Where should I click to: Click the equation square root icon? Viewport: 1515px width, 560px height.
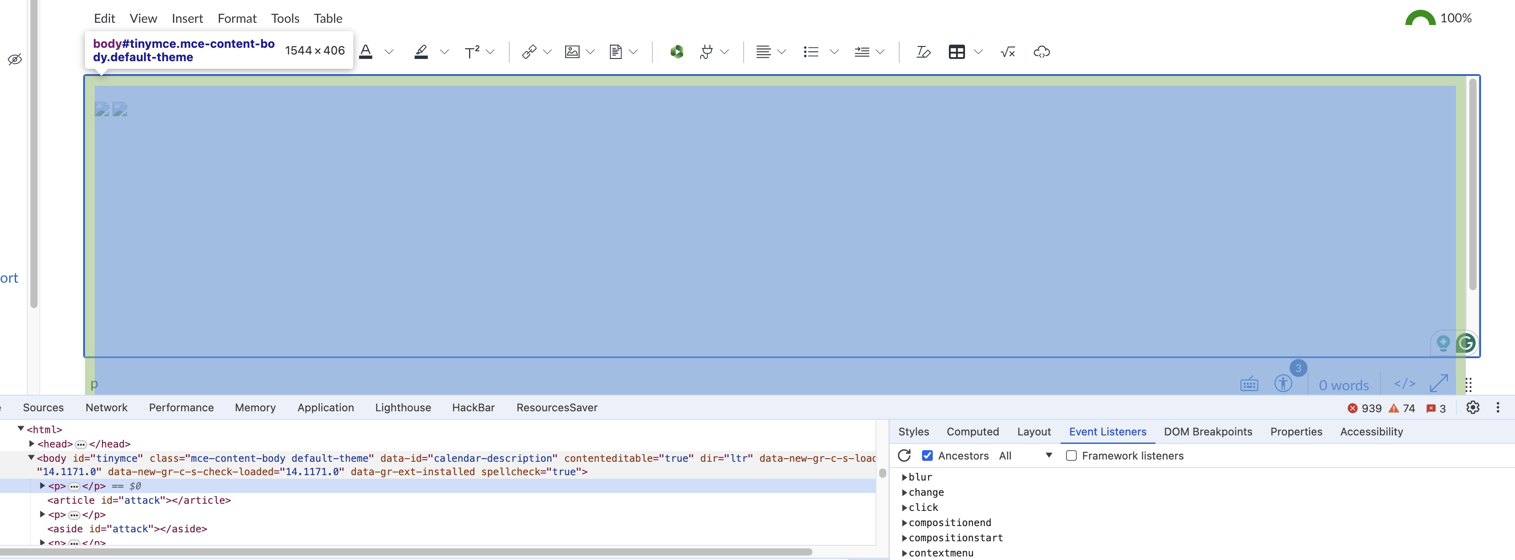click(1007, 52)
